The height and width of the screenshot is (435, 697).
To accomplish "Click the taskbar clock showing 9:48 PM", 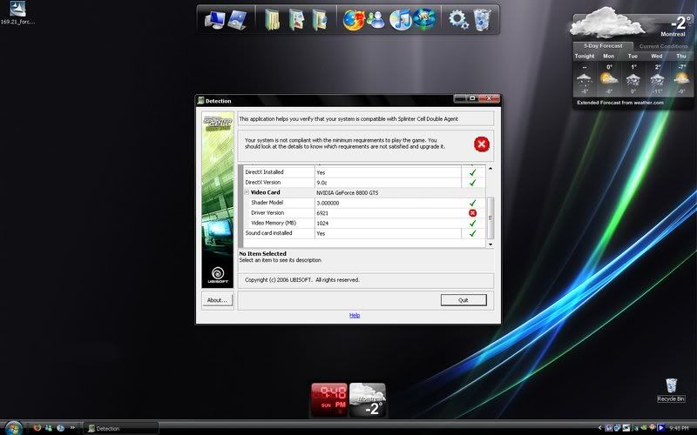I will coord(679,428).
